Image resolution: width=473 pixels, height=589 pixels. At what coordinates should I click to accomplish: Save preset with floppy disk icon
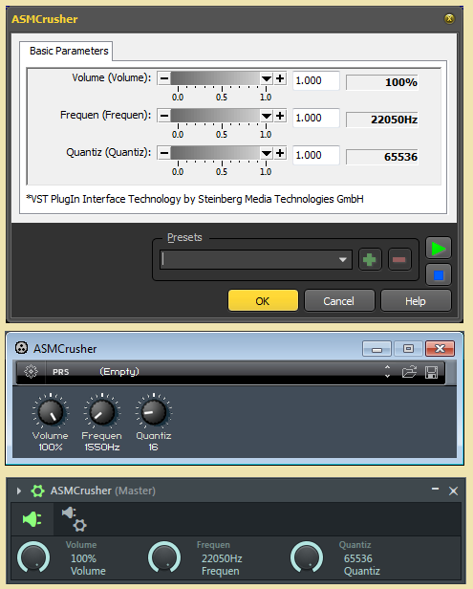(x=431, y=372)
